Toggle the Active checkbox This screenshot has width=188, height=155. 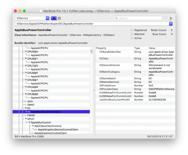point(132,38)
